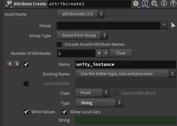The width and height of the screenshot is (177, 126).
Task: Uncheck Allow Local Vars checkbox
Action: tap(64, 112)
